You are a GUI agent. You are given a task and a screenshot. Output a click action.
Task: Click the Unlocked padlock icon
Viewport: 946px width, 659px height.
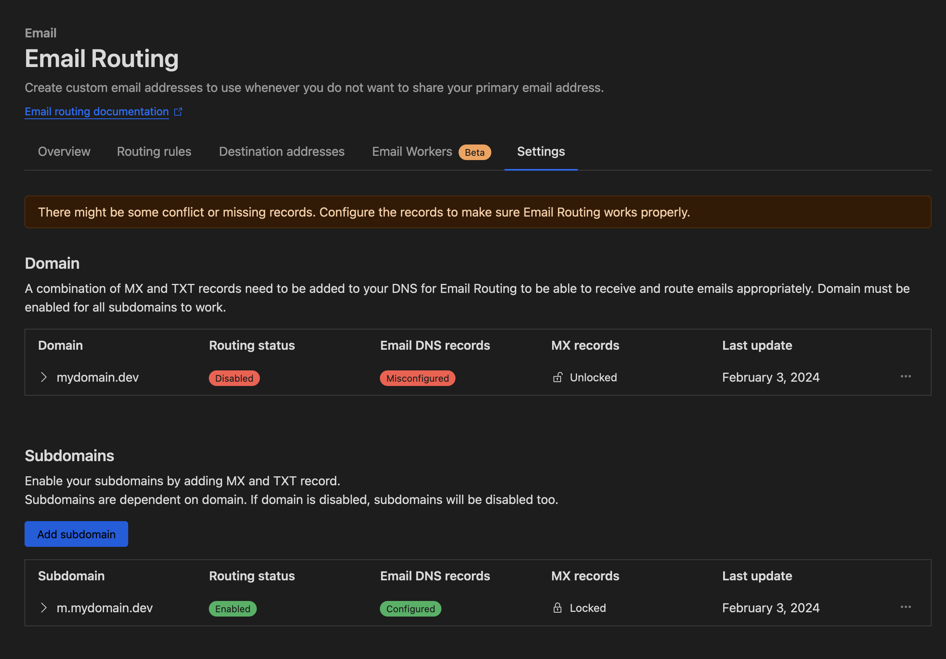(x=558, y=377)
